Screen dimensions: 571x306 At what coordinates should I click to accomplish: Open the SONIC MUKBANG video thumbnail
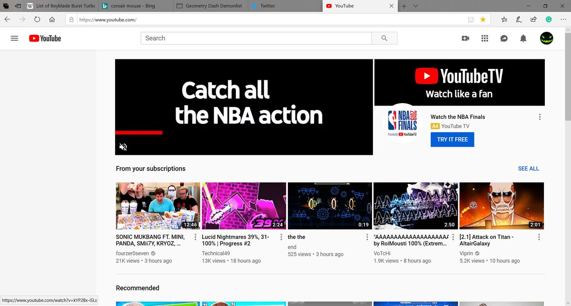pos(158,206)
